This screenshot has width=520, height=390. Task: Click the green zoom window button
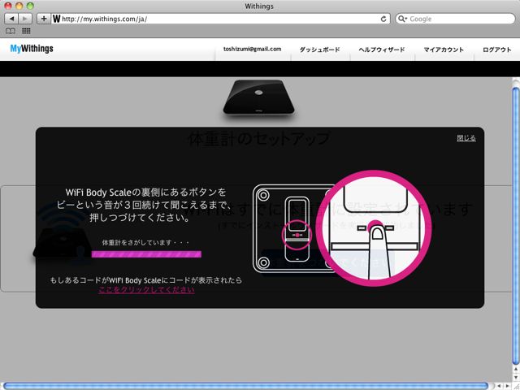pyautogui.click(x=30, y=6)
